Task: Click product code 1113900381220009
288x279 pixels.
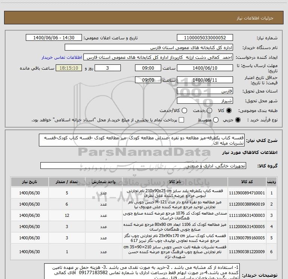Action: pos(247,252)
